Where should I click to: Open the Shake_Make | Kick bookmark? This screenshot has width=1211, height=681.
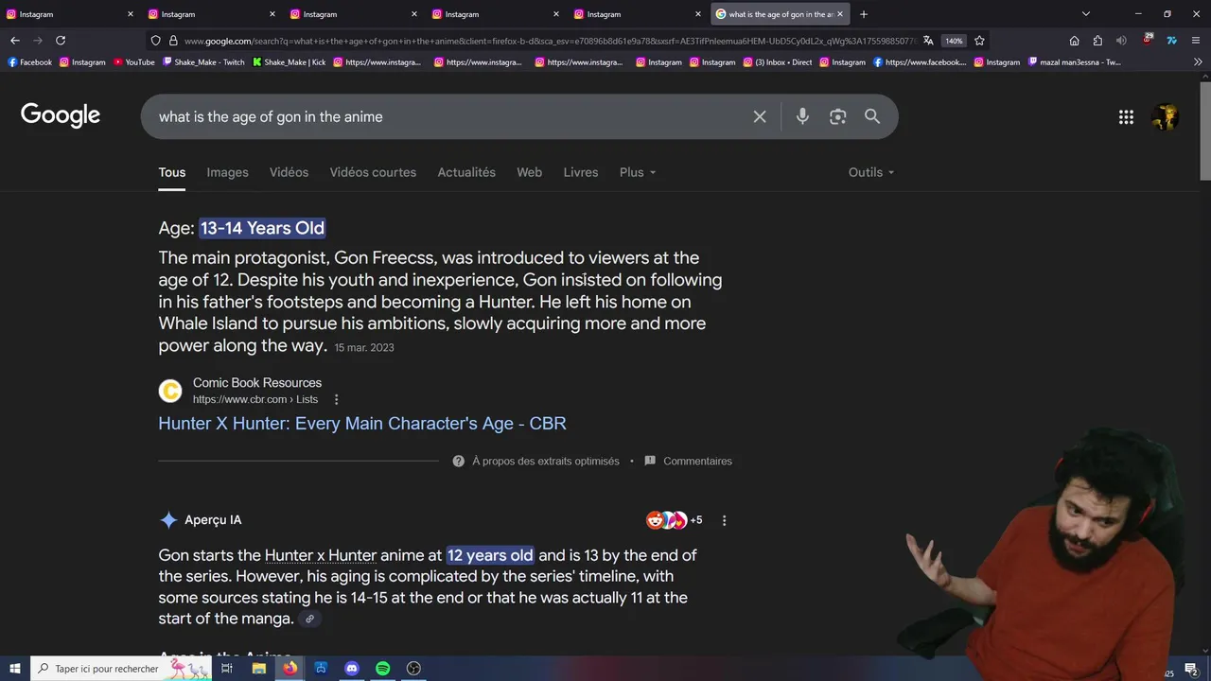[289, 62]
